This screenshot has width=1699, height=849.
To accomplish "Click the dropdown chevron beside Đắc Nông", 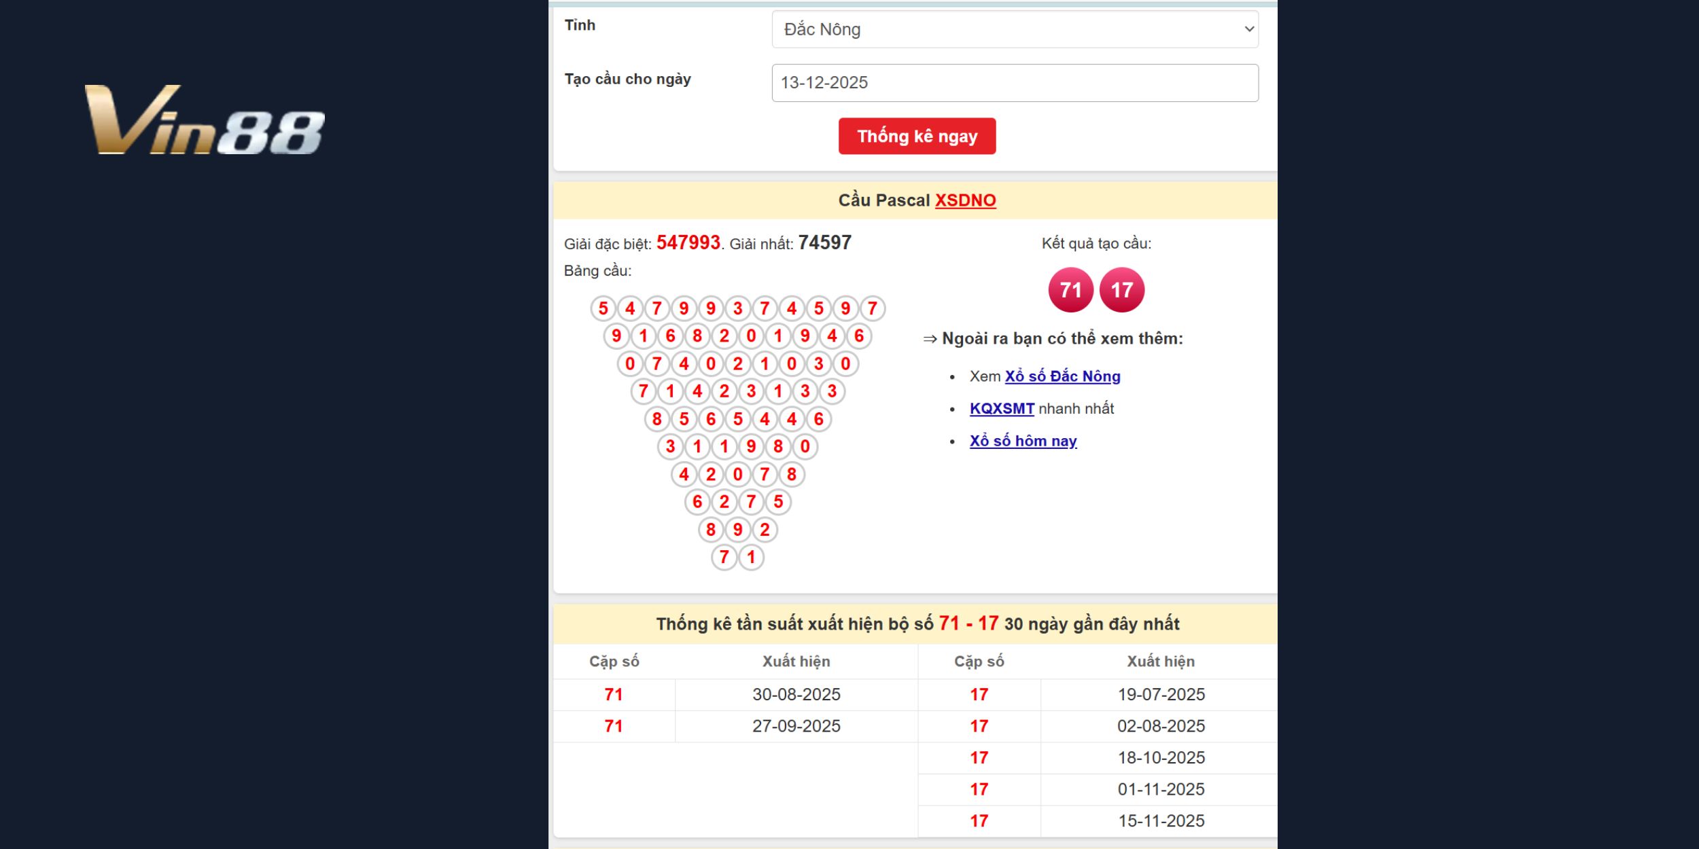I will point(1248,29).
